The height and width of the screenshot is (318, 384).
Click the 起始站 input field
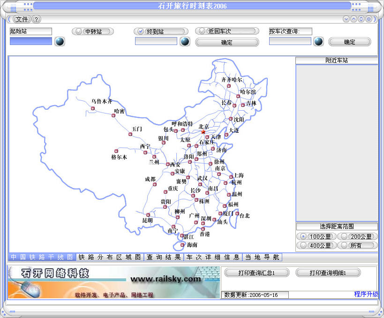[31, 41]
